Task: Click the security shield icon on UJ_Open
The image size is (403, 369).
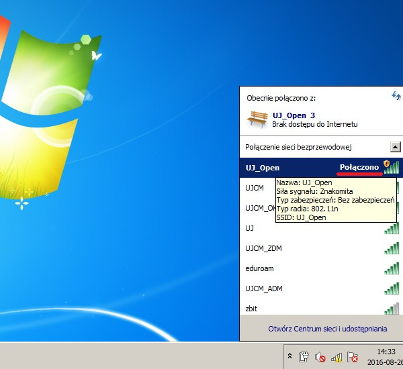Action: [387, 165]
